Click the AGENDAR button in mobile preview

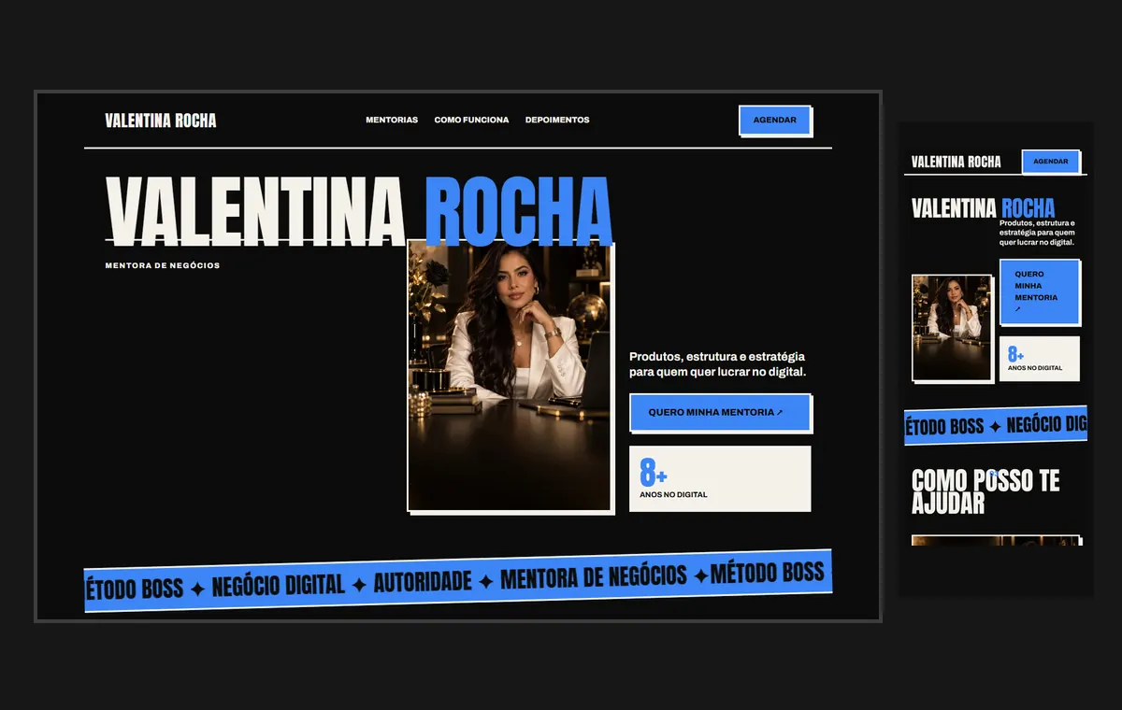point(1051,162)
